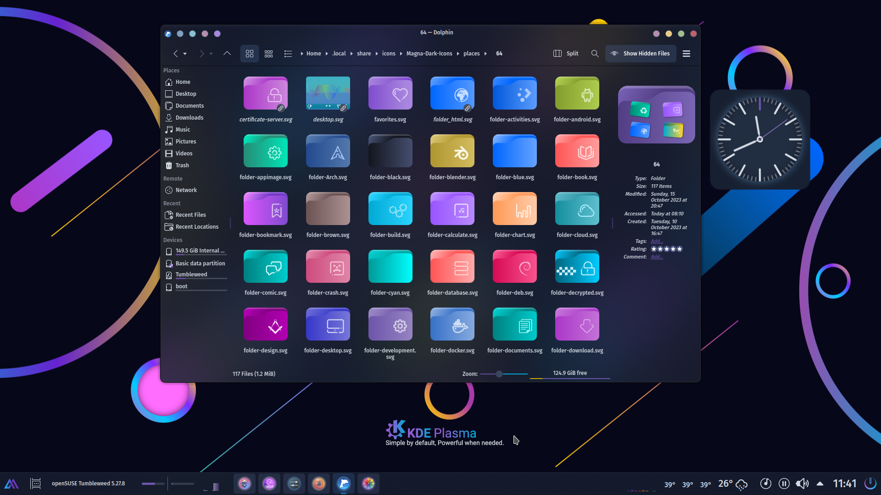Image resolution: width=881 pixels, height=495 pixels.
Task: Add a tag via Tags Add link
Action: pyautogui.click(x=657, y=242)
